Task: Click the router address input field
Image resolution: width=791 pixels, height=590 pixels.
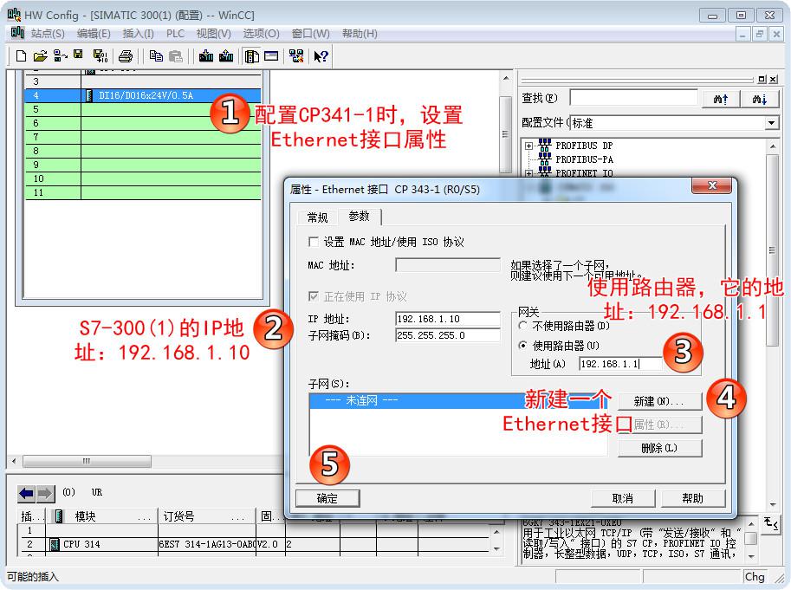Action: click(x=621, y=364)
